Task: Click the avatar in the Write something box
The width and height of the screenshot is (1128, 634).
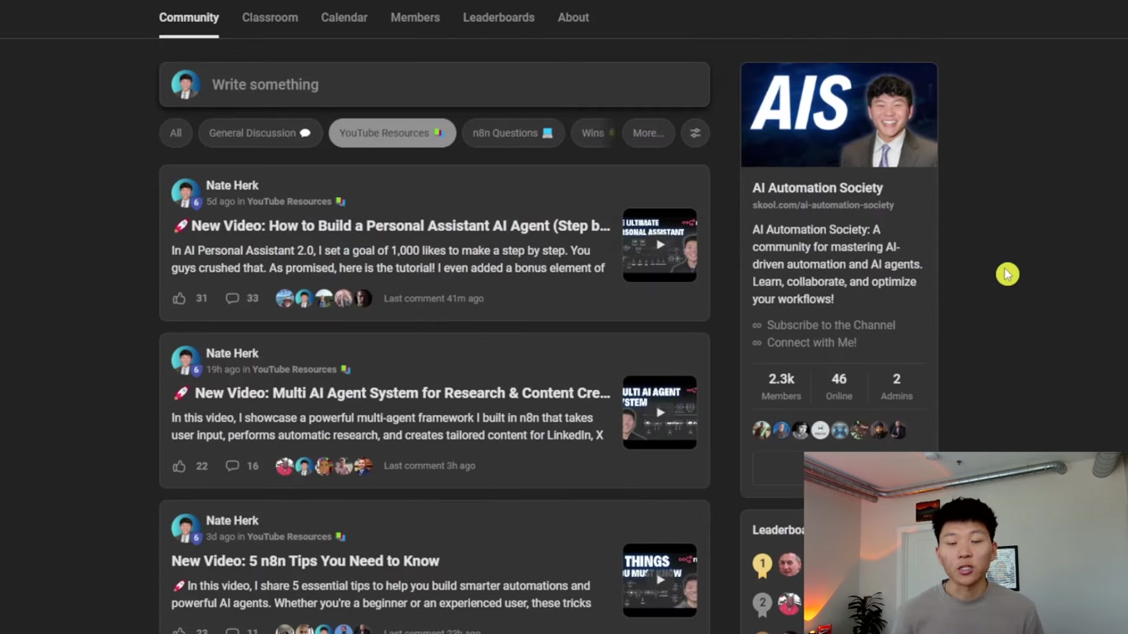Action: pos(185,85)
